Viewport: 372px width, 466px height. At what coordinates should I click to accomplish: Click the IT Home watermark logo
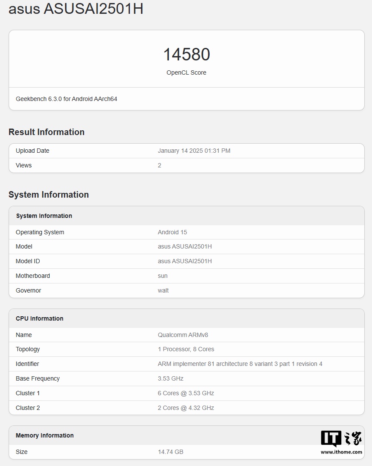pos(341,438)
